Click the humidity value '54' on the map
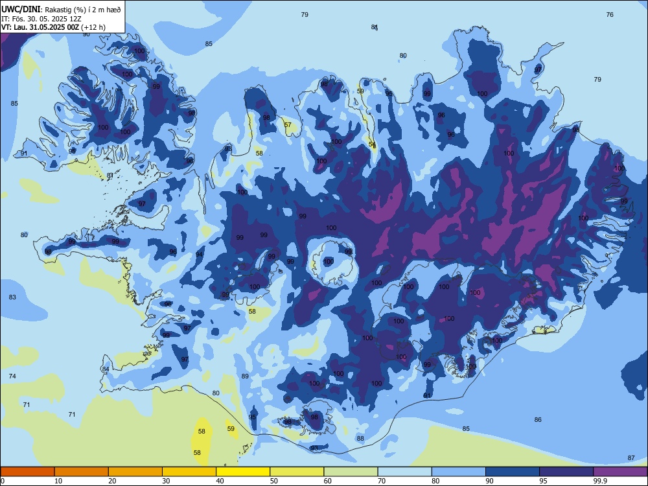 pyautogui.click(x=372, y=145)
